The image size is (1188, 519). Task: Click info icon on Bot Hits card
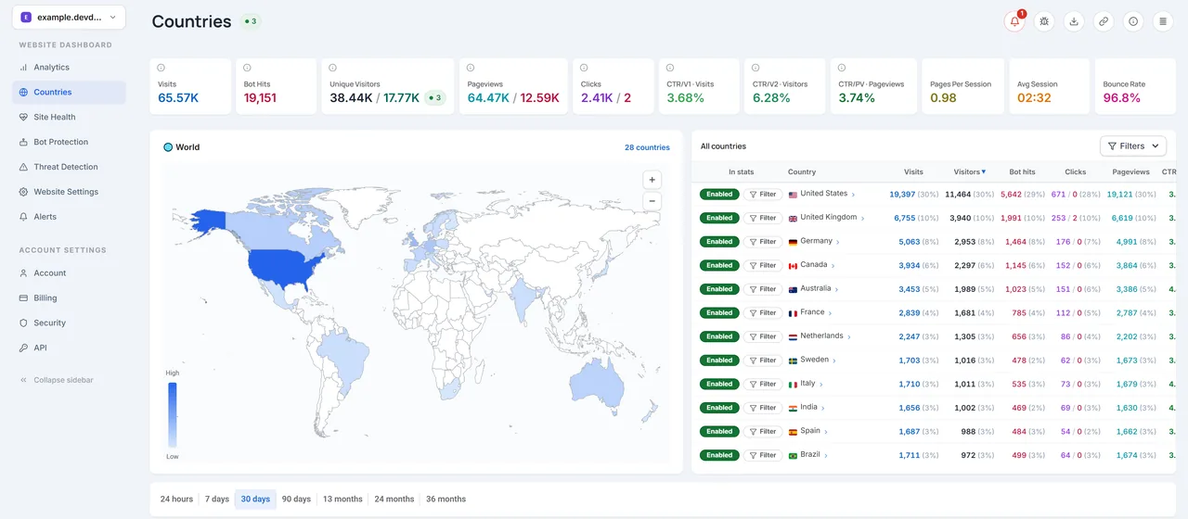[248, 68]
